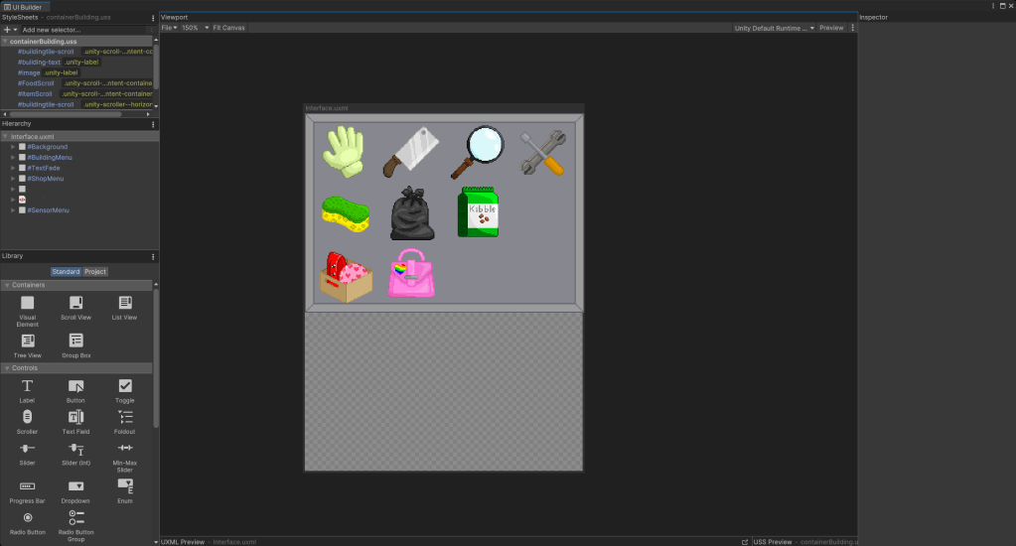
Task: Toggle the Preview button in Viewport
Action: (x=831, y=28)
